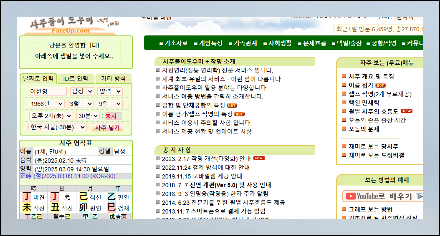
Task: Open the language dropdown at top right
Action: (409, 18)
